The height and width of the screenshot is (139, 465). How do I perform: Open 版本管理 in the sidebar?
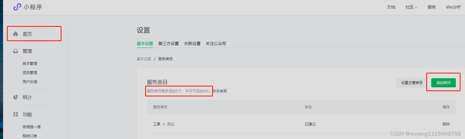tap(30, 64)
